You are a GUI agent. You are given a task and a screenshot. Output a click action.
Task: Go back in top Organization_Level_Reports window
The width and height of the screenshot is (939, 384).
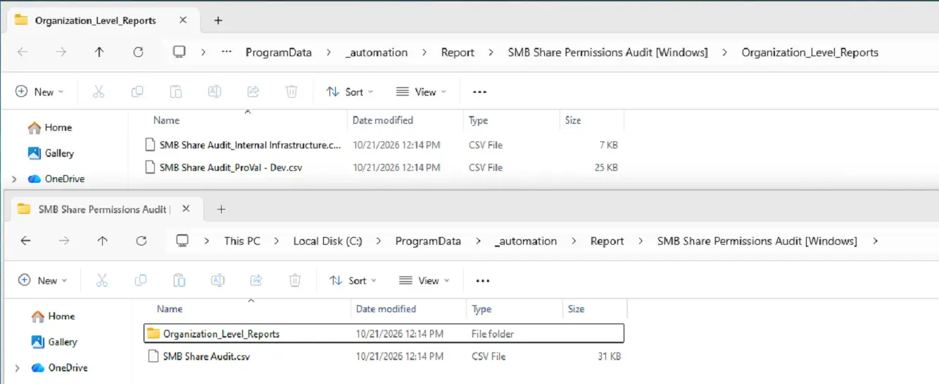23,52
